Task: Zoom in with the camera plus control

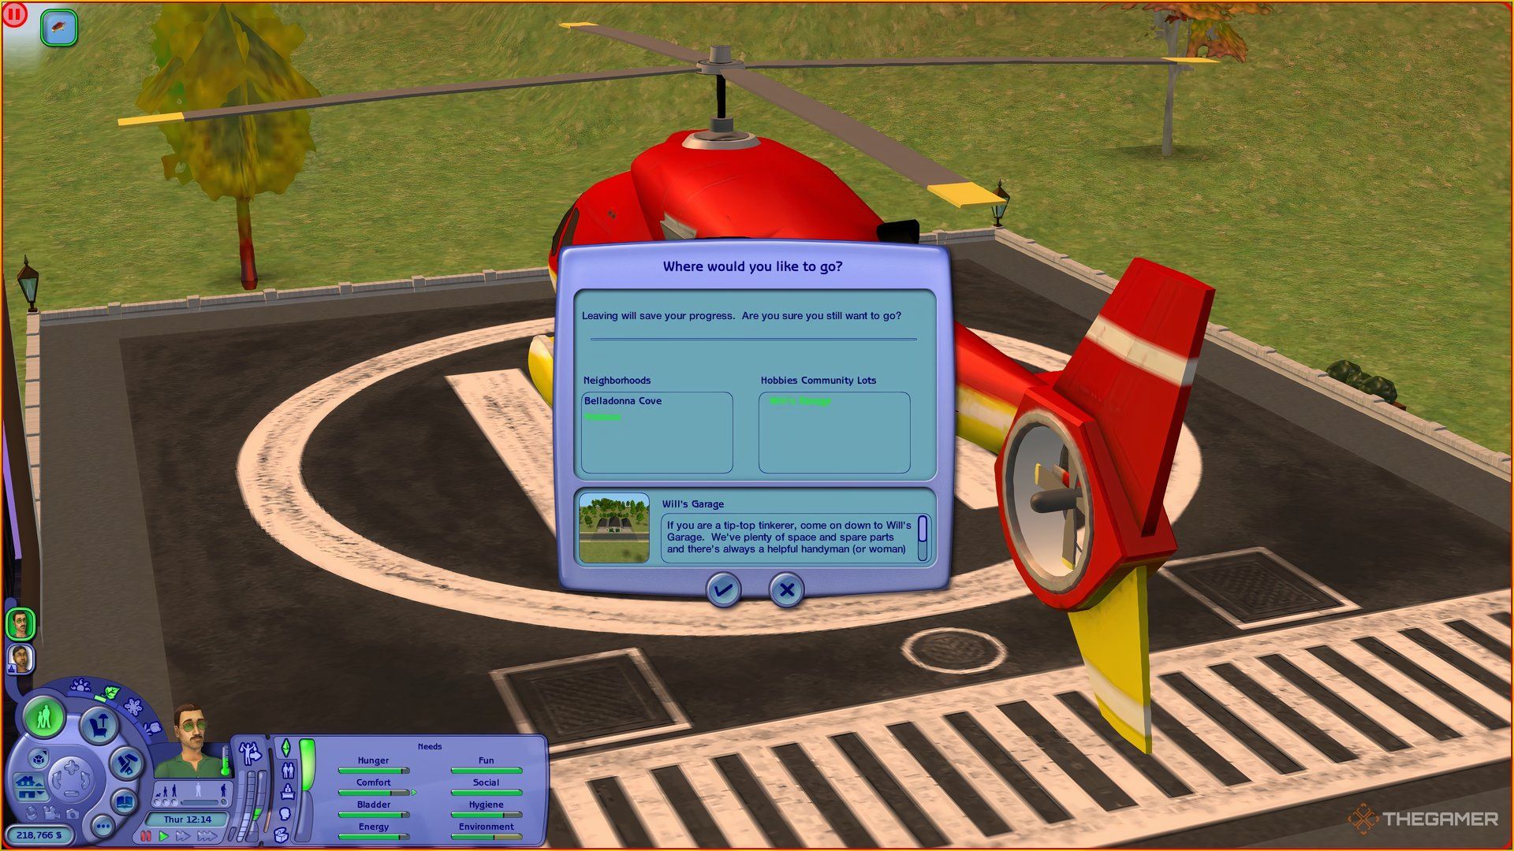Action: 71,767
